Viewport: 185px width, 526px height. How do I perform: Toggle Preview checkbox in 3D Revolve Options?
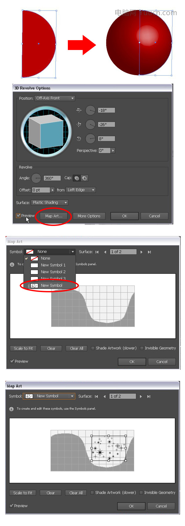pos(18,216)
